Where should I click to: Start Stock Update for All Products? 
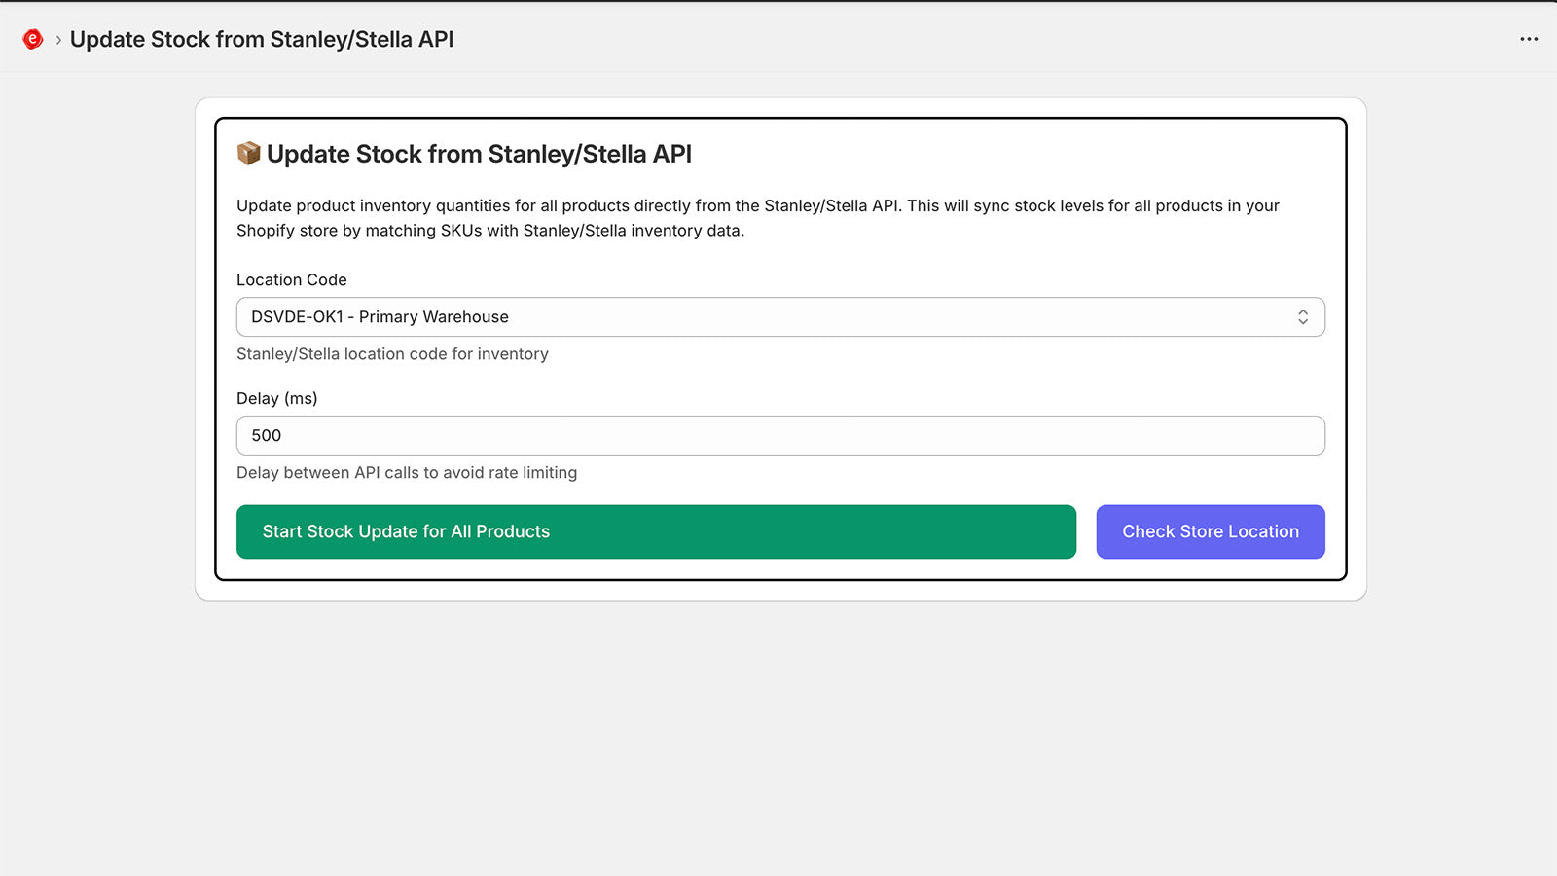click(656, 531)
